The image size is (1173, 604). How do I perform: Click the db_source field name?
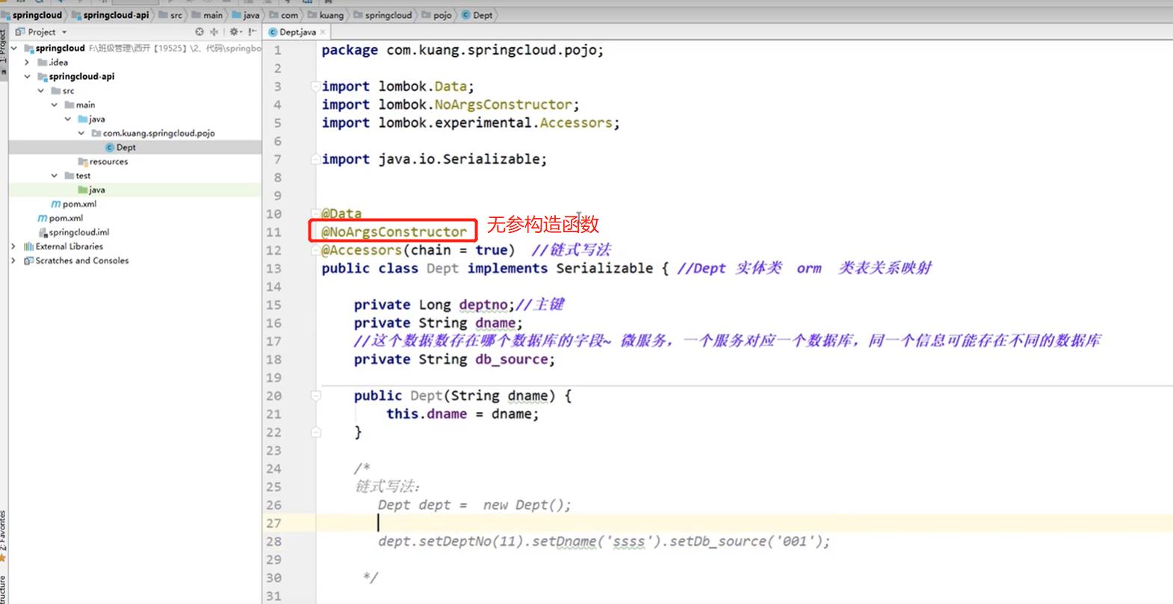(512, 359)
